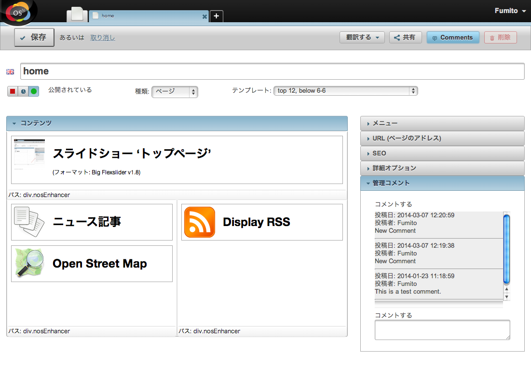Viewport: 531px width, 383px height.
Task: Select 'This is a test comment.' entry
Action: coord(439,284)
